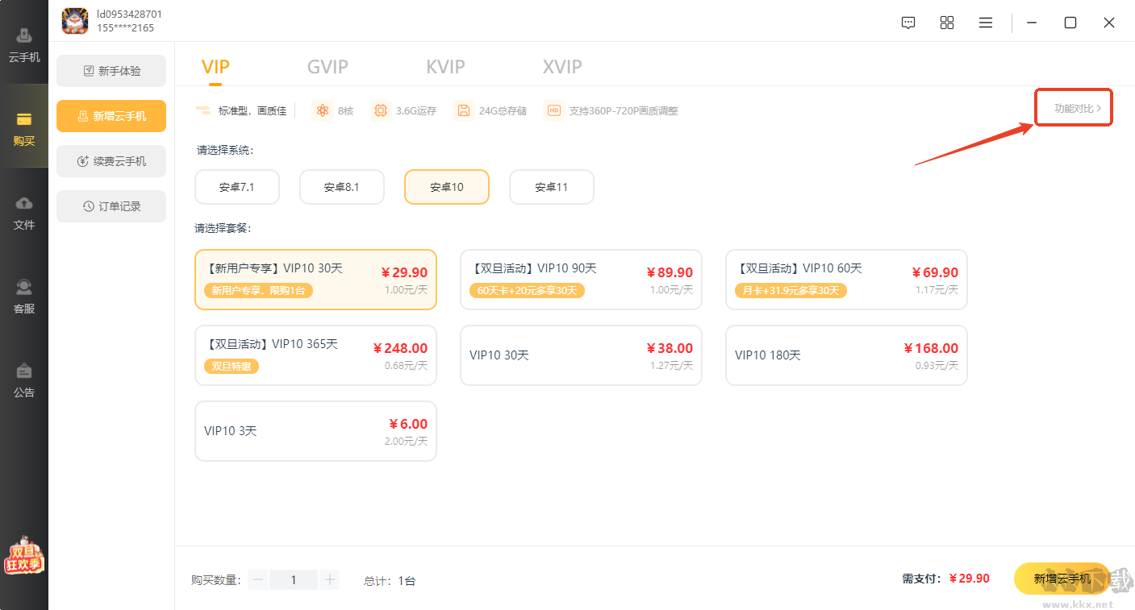
Task: Click the four-square grid layout icon
Action: point(947,23)
